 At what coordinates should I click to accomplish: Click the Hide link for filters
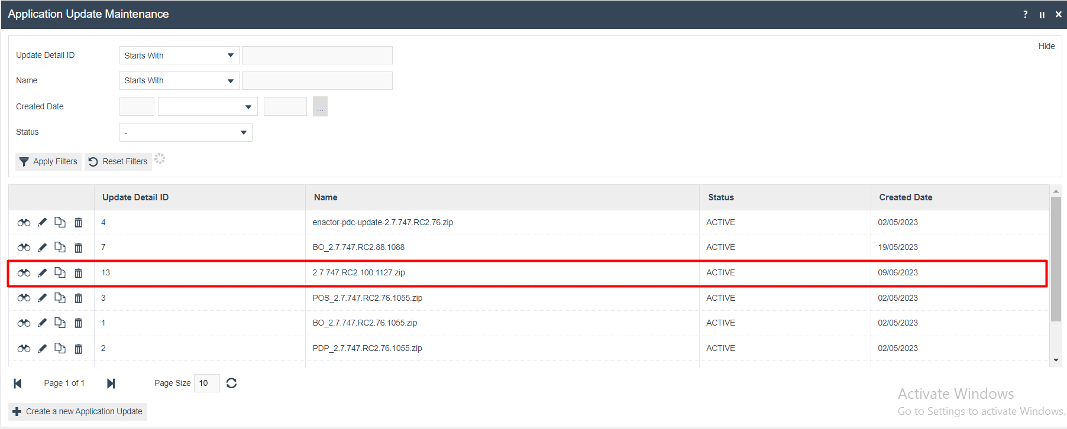pyautogui.click(x=1046, y=47)
